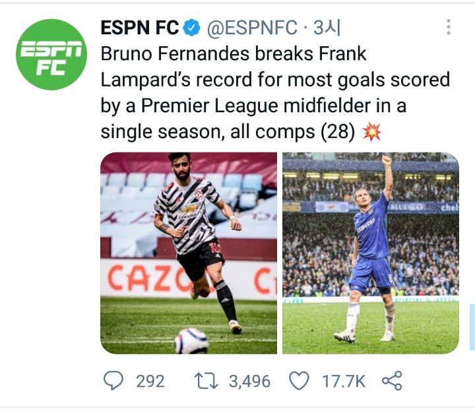Open the ESPN FC display name
Screen dimensions: 475x410
139,28
